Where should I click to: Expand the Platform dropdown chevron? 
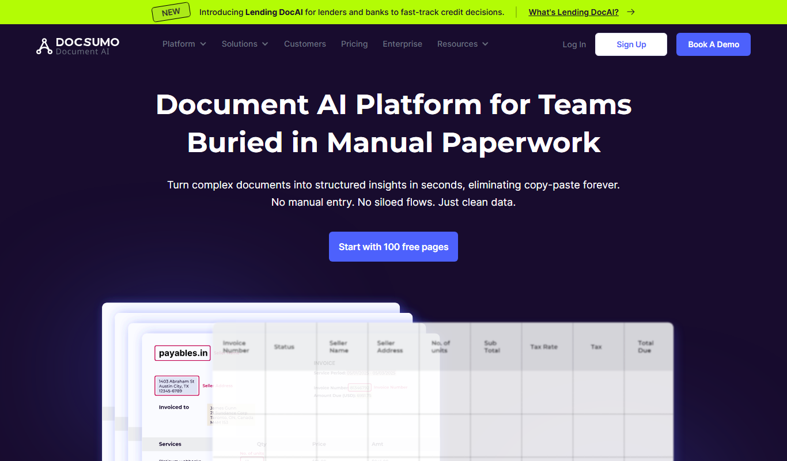tap(203, 44)
